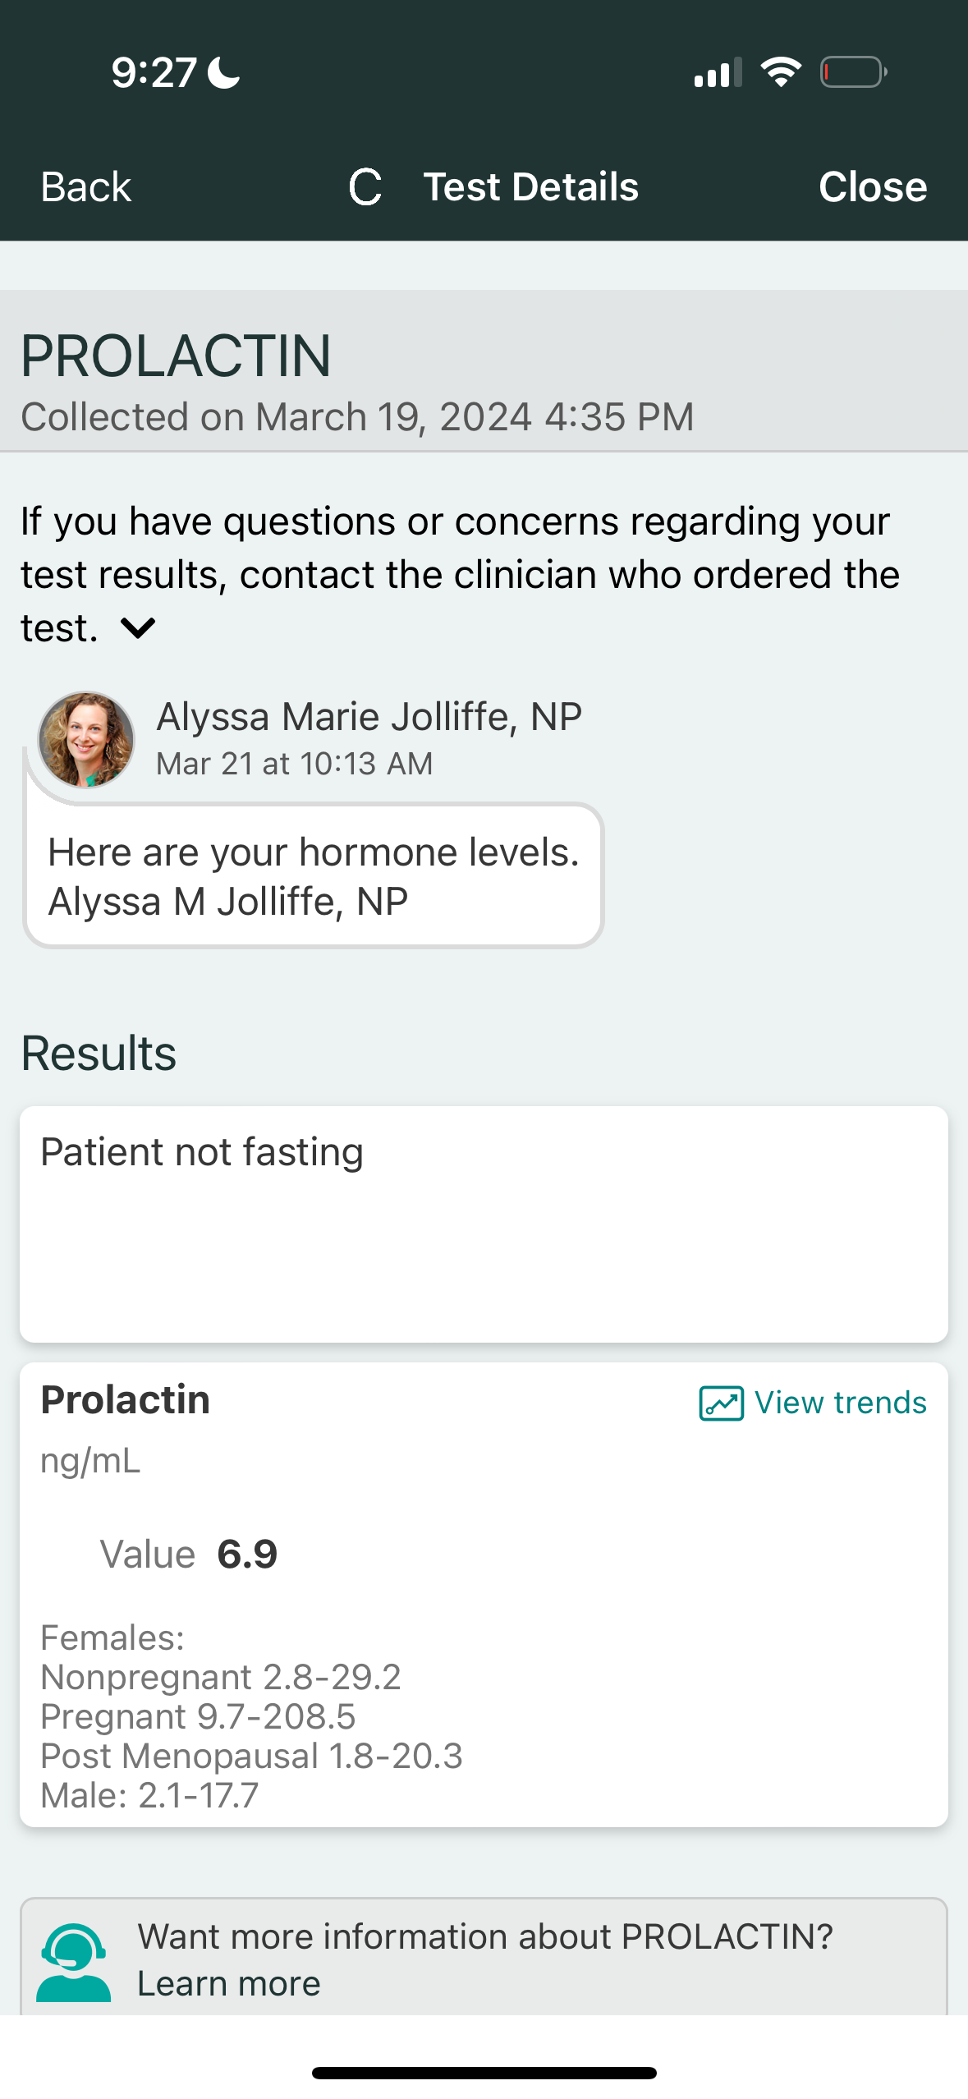Tap the Wi-Fi status icon
This screenshot has height=2099, width=968.
click(x=781, y=72)
